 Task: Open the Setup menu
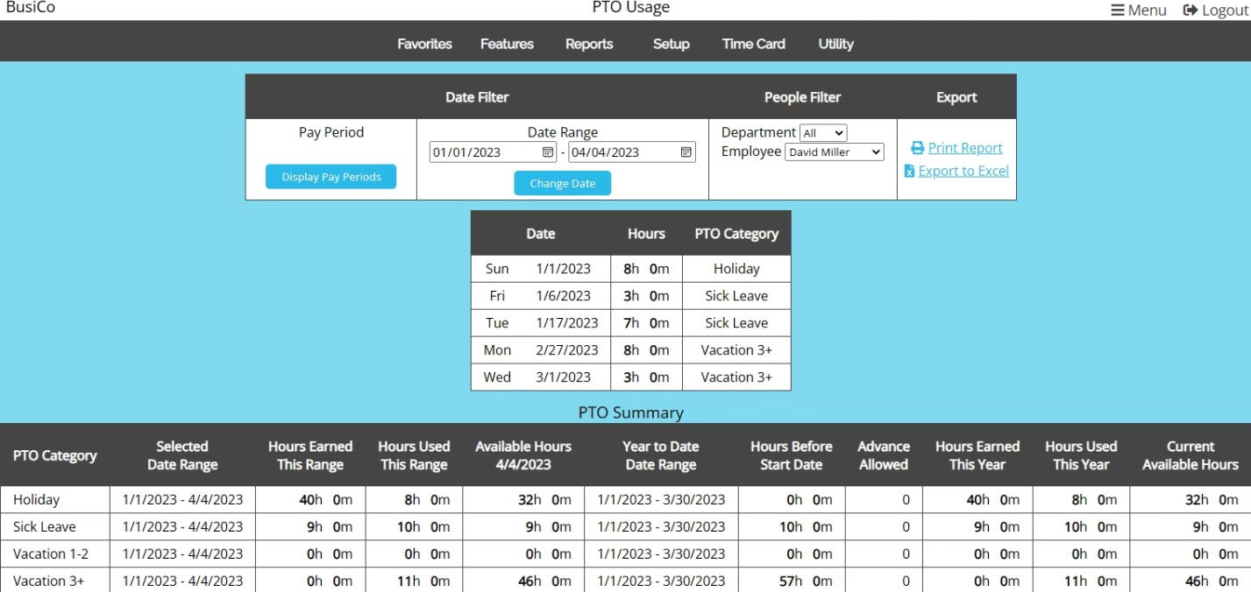(x=671, y=44)
